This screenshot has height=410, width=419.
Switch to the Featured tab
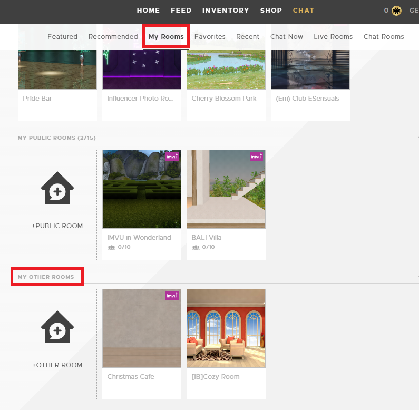pos(63,36)
